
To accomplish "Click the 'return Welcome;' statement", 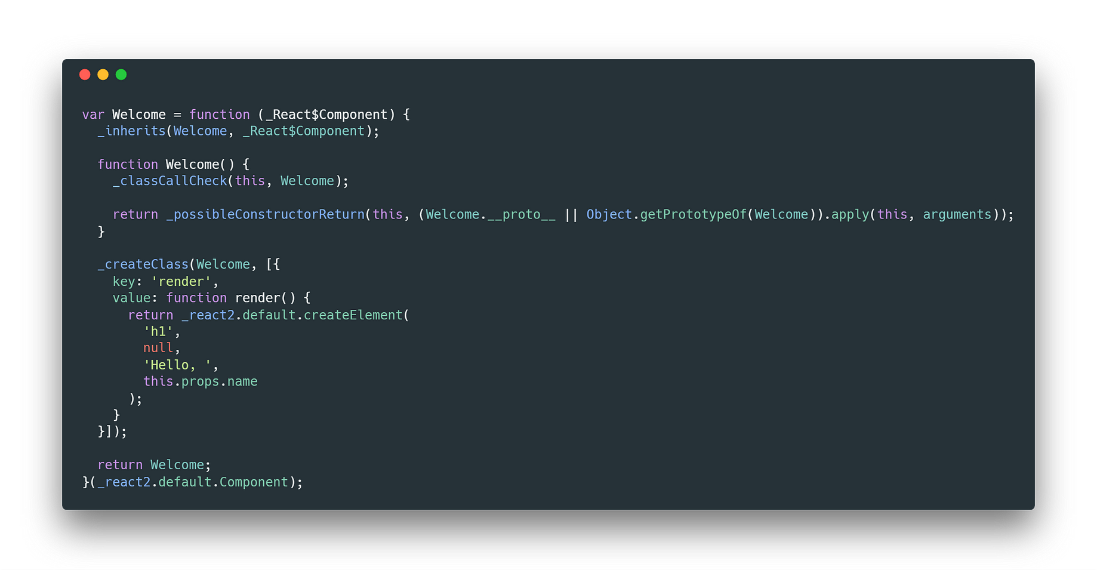I will (x=154, y=465).
